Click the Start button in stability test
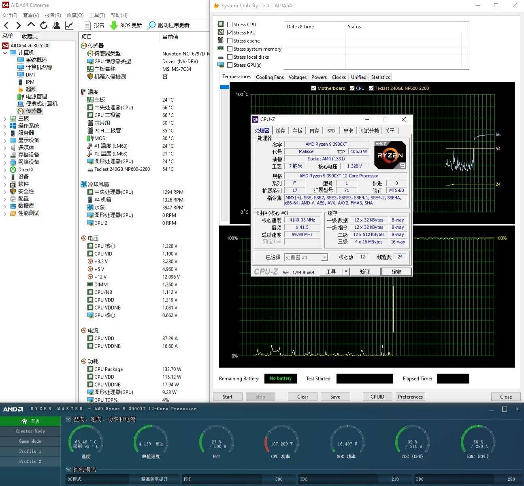The width and height of the screenshot is (524, 486). [x=228, y=397]
